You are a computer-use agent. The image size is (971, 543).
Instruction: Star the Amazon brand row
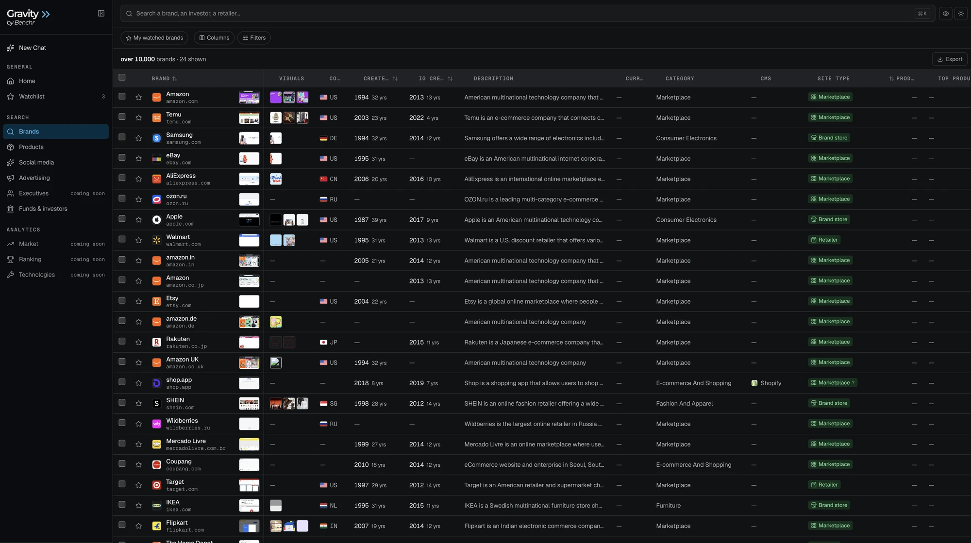point(139,98)
